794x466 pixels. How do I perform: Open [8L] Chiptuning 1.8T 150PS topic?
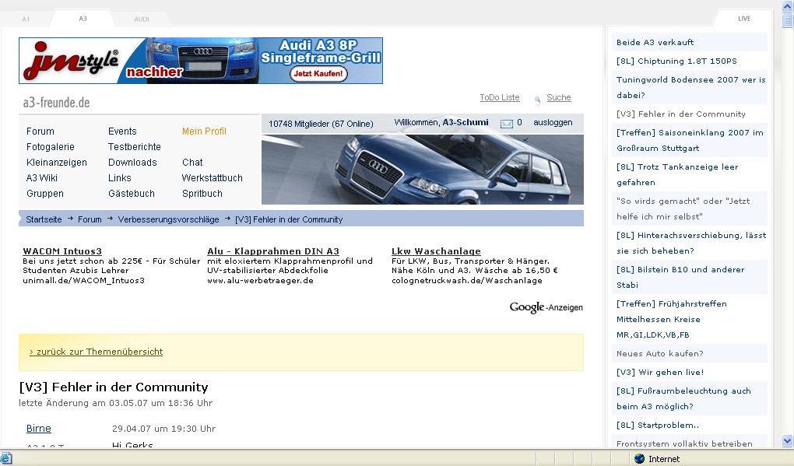tap(676, 61)
